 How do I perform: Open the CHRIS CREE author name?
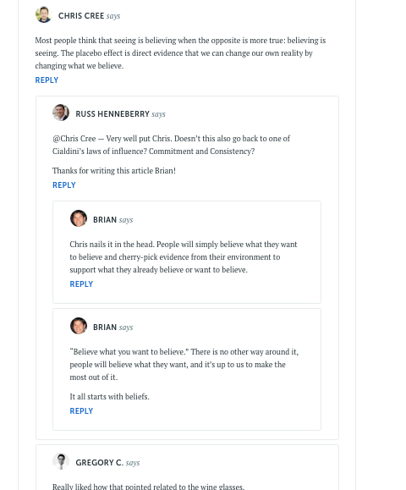tap(81, 16)
